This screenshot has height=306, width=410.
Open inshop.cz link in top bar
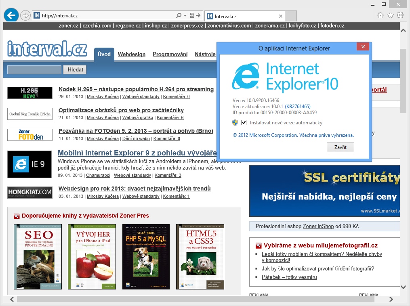(x=156, y=25)
